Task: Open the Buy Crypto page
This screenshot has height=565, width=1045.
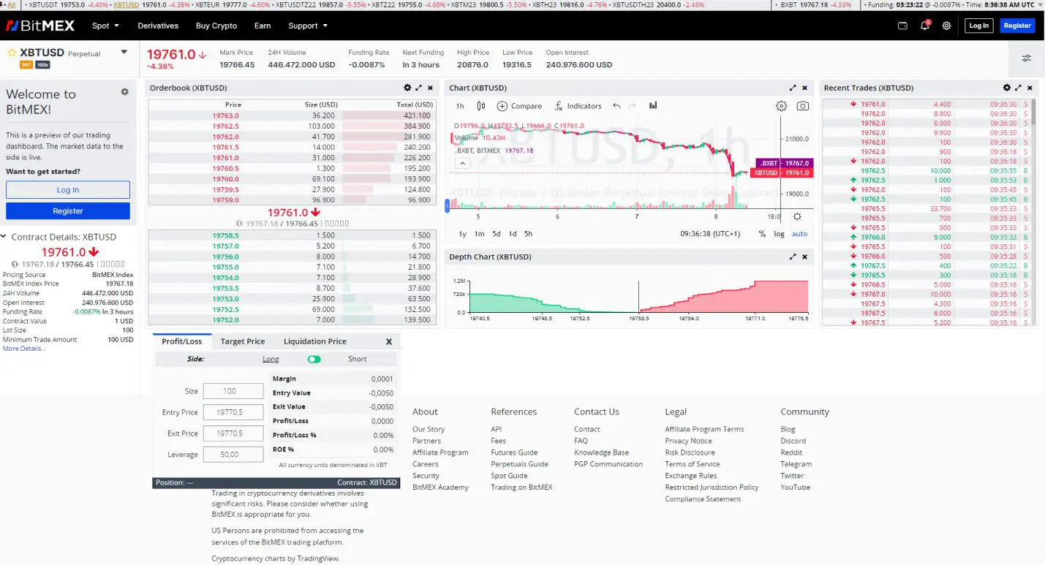Action: pos(216,26)
